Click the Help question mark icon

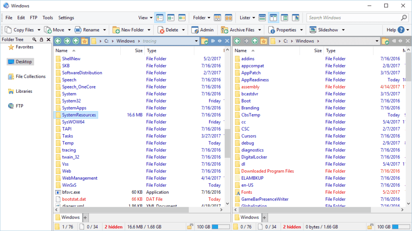401,30
